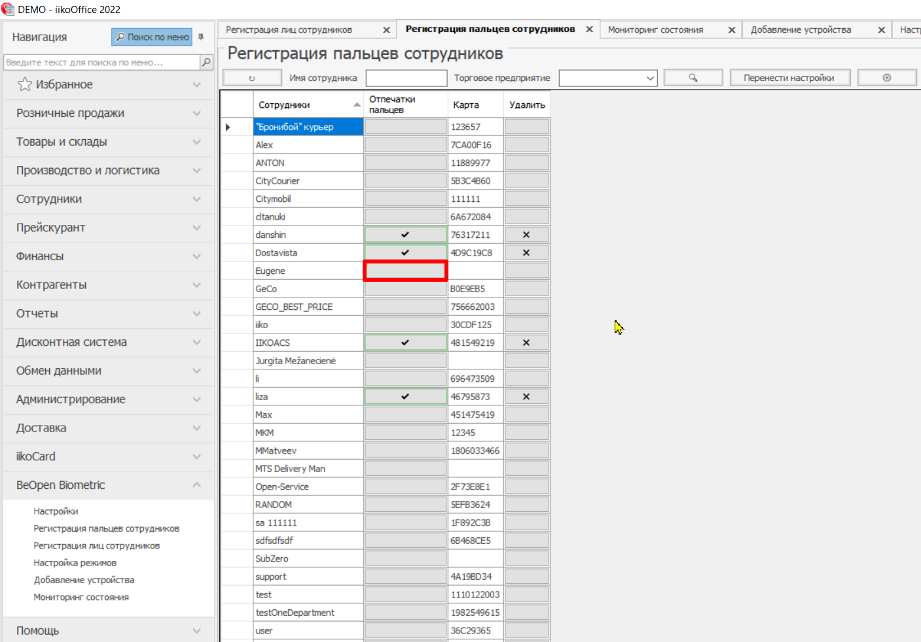921x642 pixels.
Task: Click the Поиск по меню button
Action: 152,37
